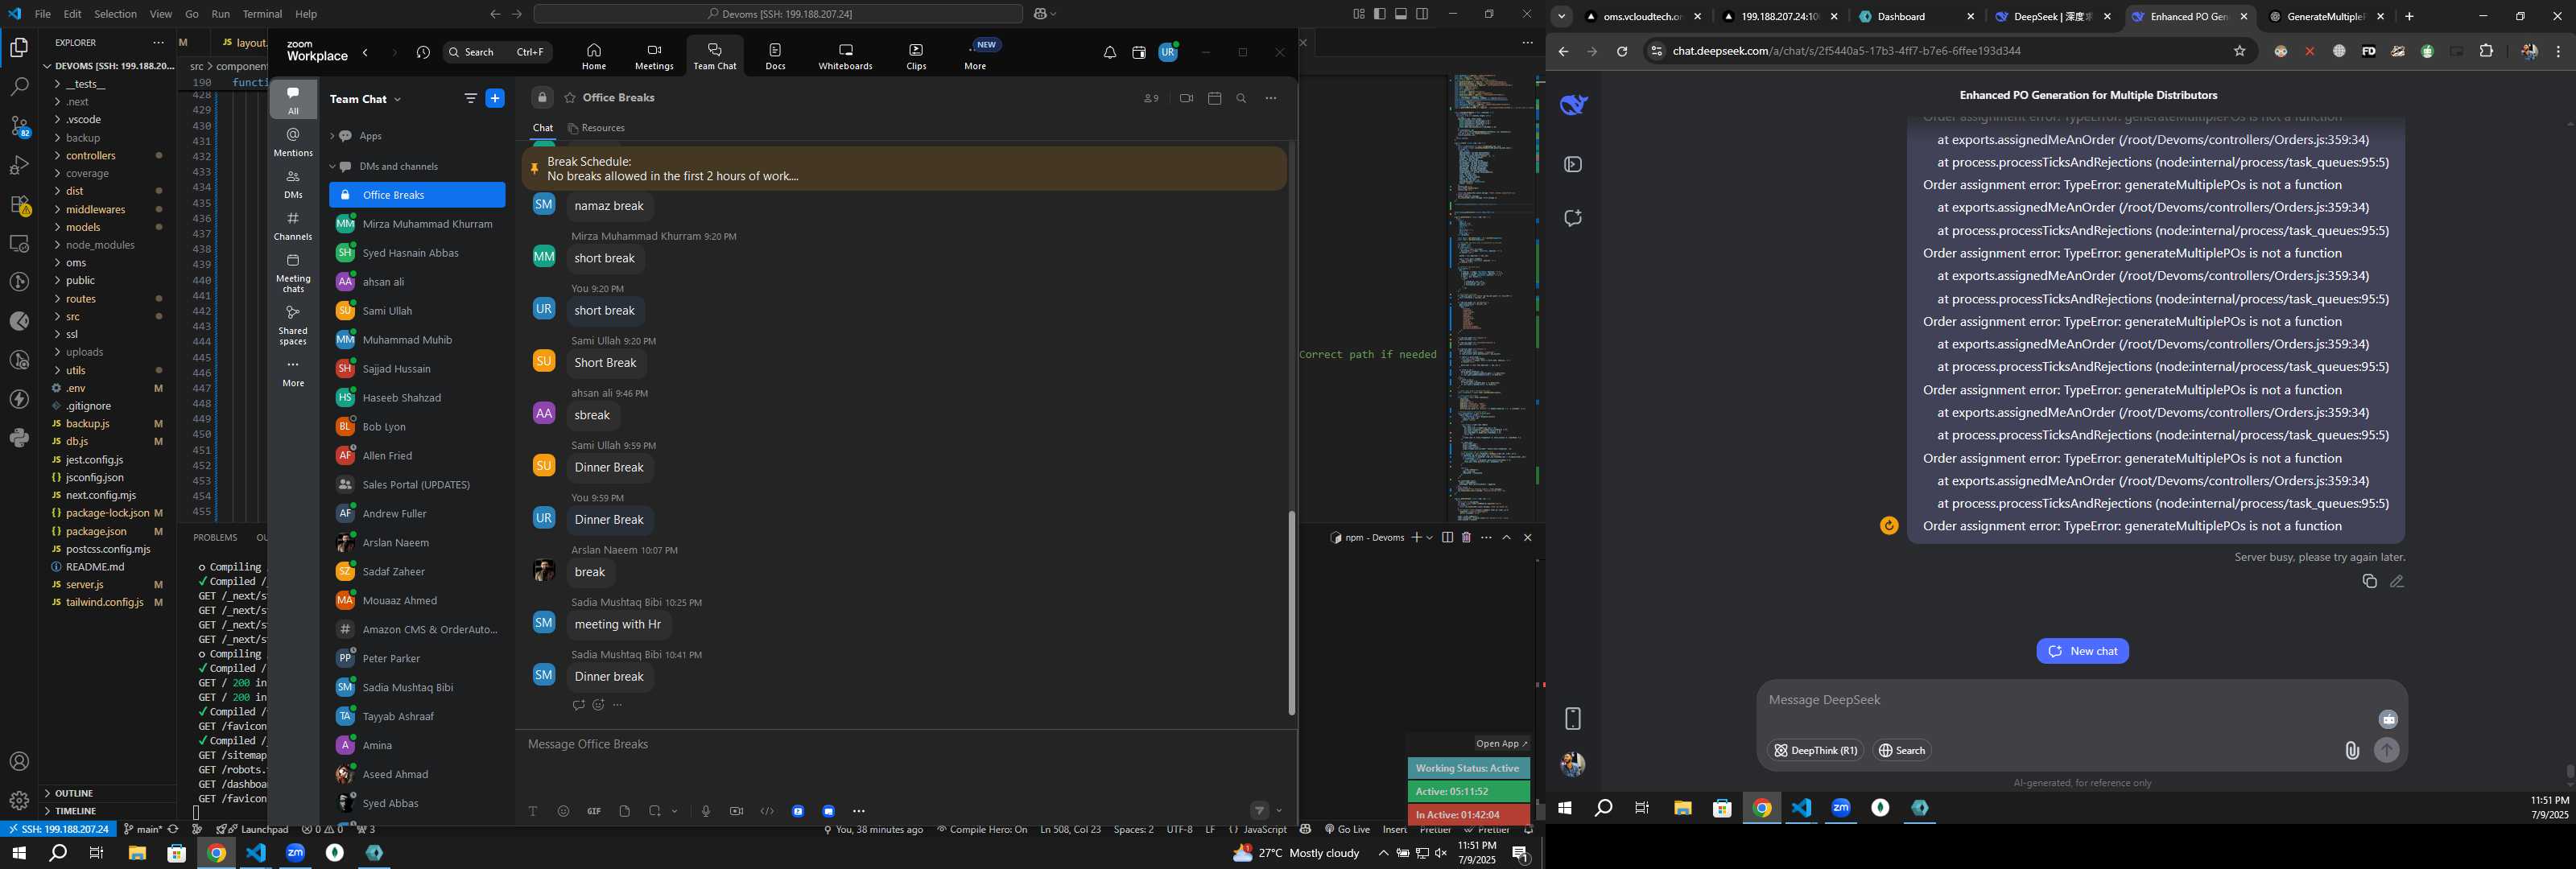2576x869 pixels.
Task: Start video meeting from Office Breaks header
Action: 1186,98
